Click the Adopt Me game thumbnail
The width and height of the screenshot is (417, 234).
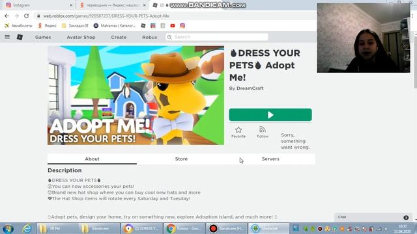[136, 96]
